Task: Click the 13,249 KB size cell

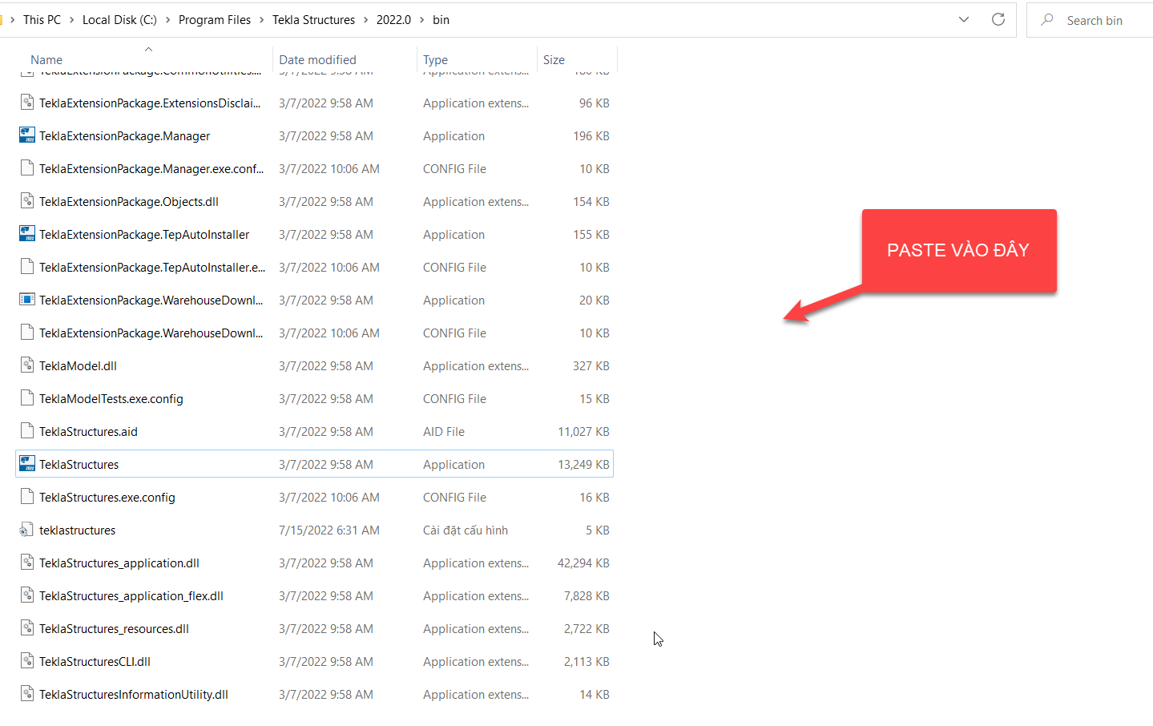Action: tap(583, 464)
